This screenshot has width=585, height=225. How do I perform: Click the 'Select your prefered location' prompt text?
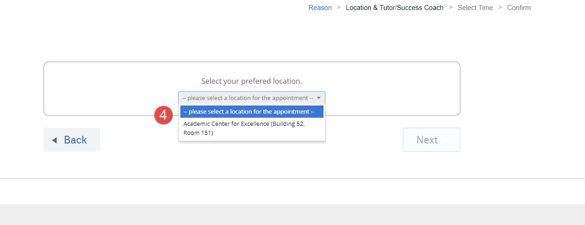coord(251,81)
